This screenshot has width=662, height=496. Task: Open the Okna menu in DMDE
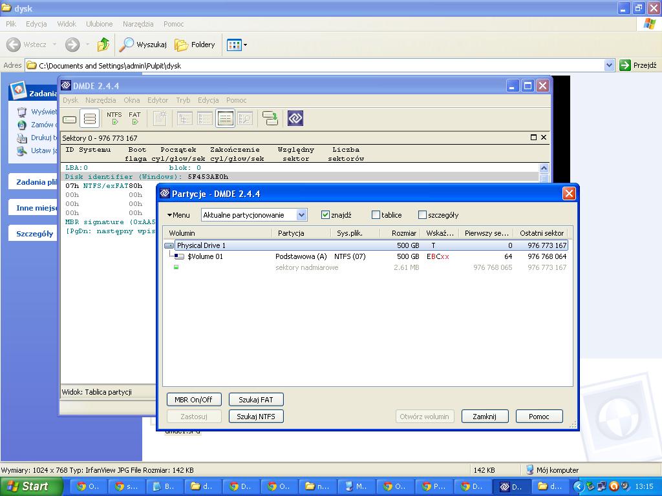[132, 100]
